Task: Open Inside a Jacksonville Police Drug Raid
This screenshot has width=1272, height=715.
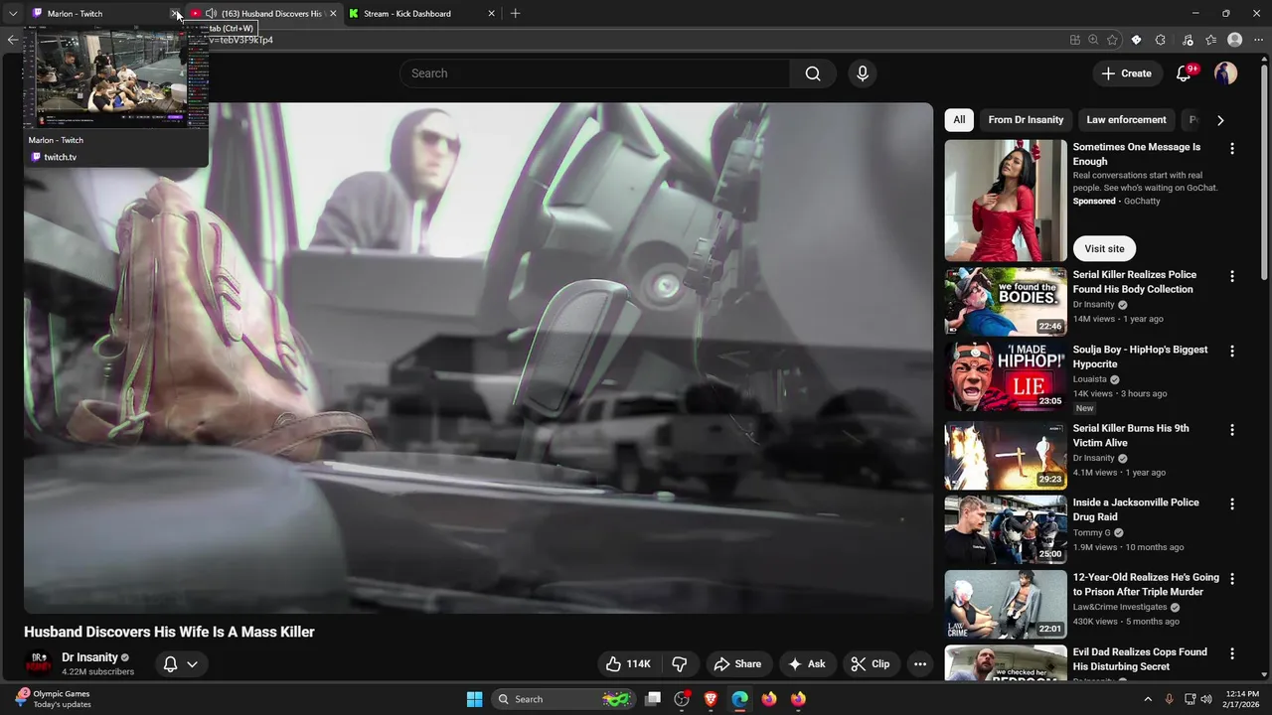Action: [1136, 509]
